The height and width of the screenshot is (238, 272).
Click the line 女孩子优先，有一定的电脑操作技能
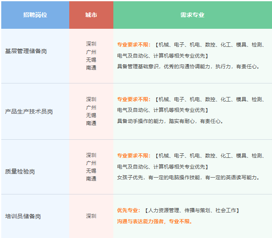(188, 178)
